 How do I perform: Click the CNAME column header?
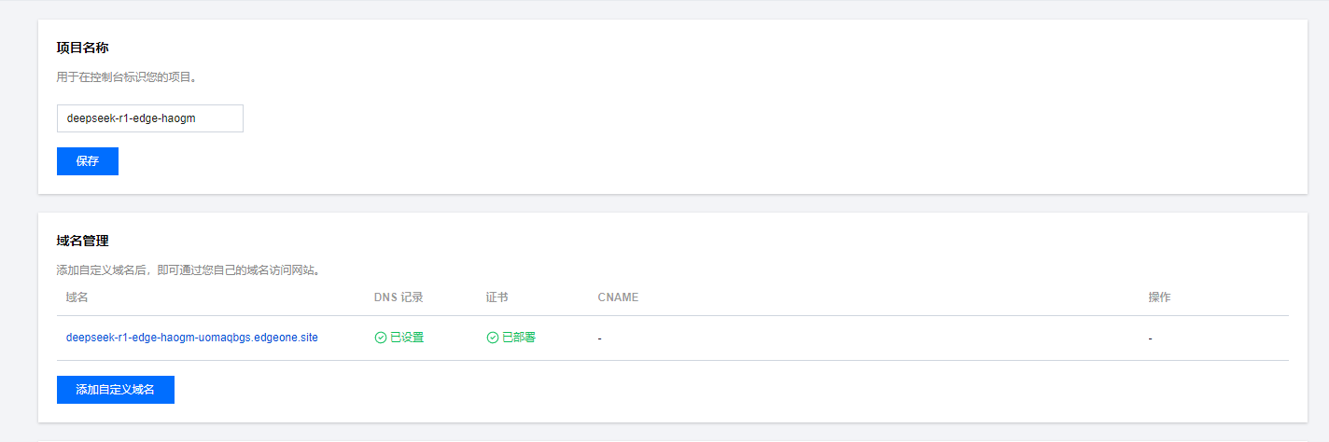[x=618, y=297]
